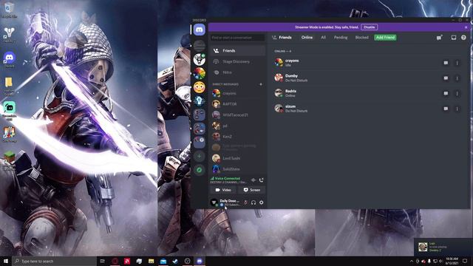Viewport: 473px width, 266px height.
Task: Open Explore Public Servers compass icon
Action: (x=199, y=170)
